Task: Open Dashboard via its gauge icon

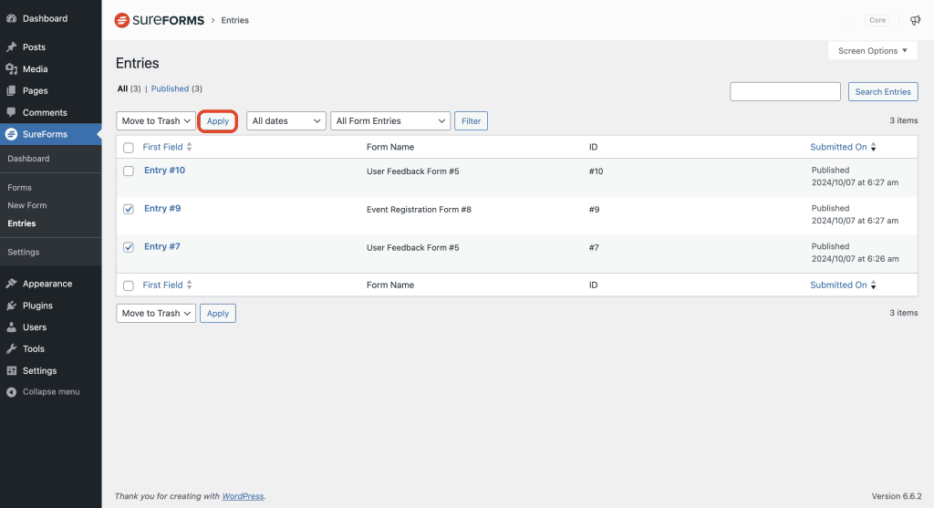Action: (11, 18)
